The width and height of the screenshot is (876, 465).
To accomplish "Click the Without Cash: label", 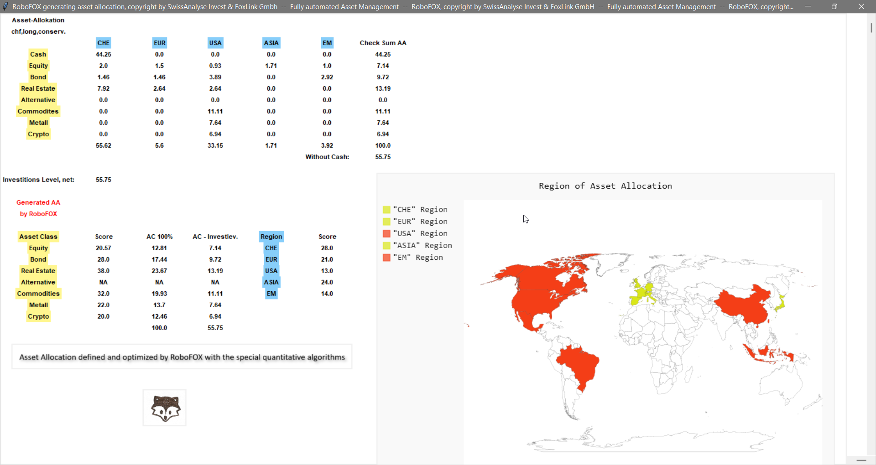I will 327,157.
